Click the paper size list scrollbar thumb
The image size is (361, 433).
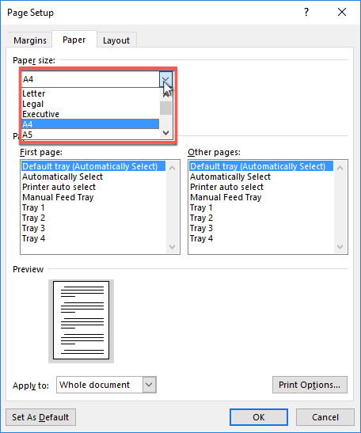[165, 108]
